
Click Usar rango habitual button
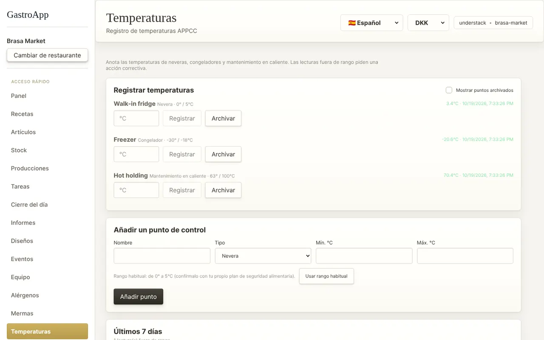[326, 276]
